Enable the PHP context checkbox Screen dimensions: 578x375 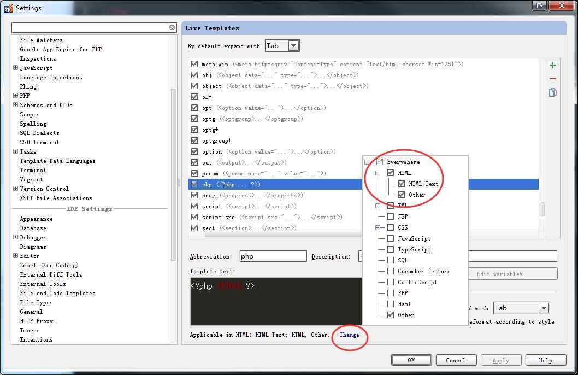(x=391, y=293)
